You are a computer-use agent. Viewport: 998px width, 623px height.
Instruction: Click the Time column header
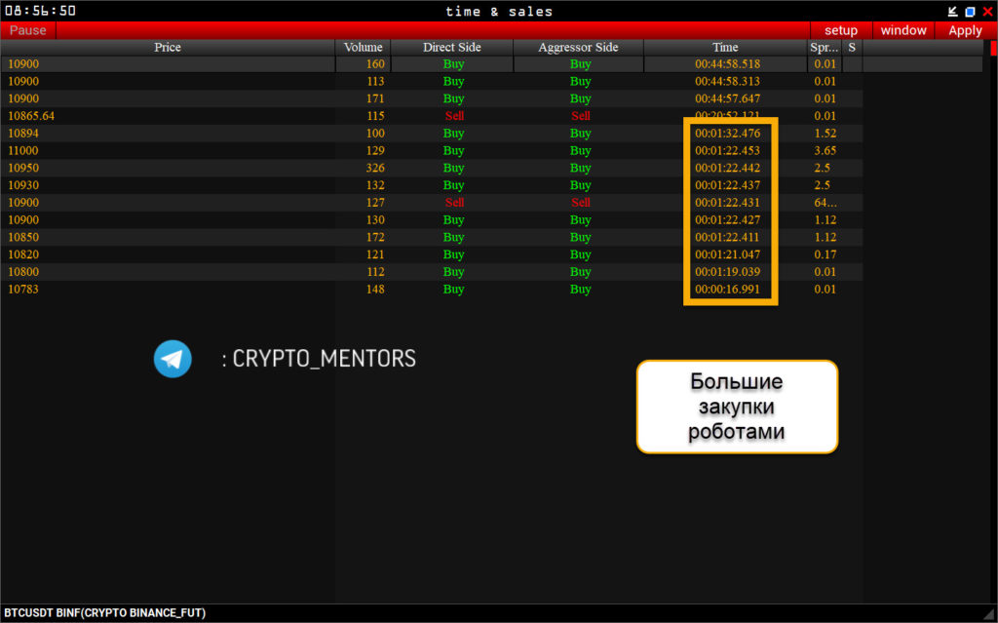pyautogui.click(x=725, y=47)
